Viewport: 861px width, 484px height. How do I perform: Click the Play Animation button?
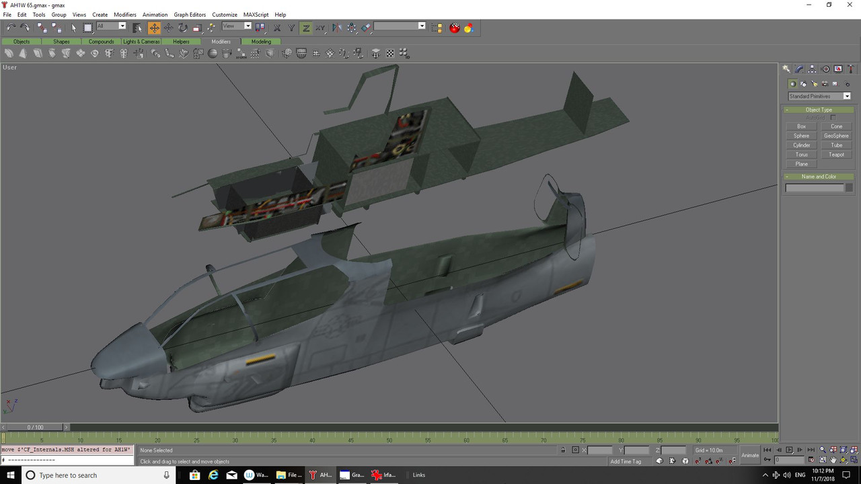point(790,450)
